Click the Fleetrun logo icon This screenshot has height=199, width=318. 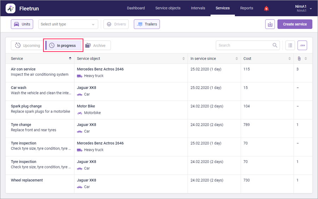pos(11,8)
